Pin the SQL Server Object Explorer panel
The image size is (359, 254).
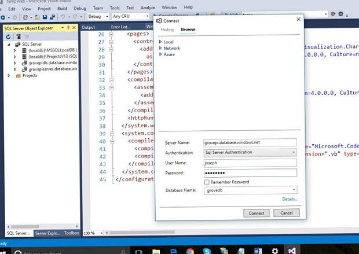pos(68,28)
